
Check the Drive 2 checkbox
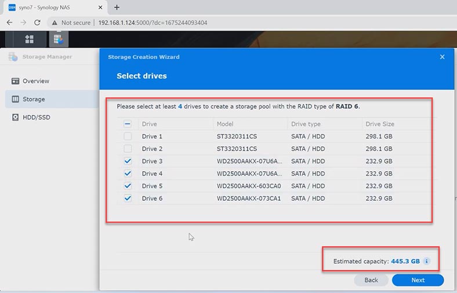click(x=128, y=149)
